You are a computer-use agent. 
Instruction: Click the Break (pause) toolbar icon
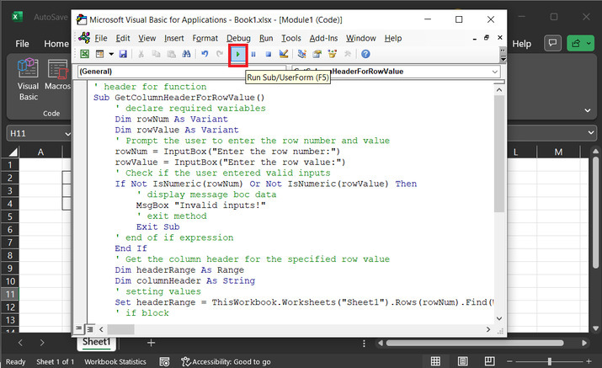tap(253, 55)
